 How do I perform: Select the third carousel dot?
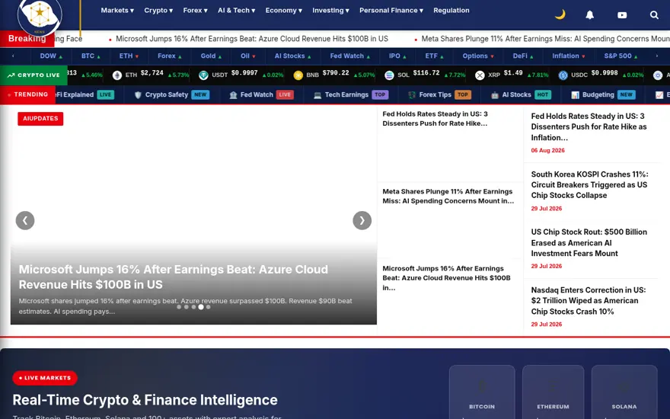[x=193, y=307]
